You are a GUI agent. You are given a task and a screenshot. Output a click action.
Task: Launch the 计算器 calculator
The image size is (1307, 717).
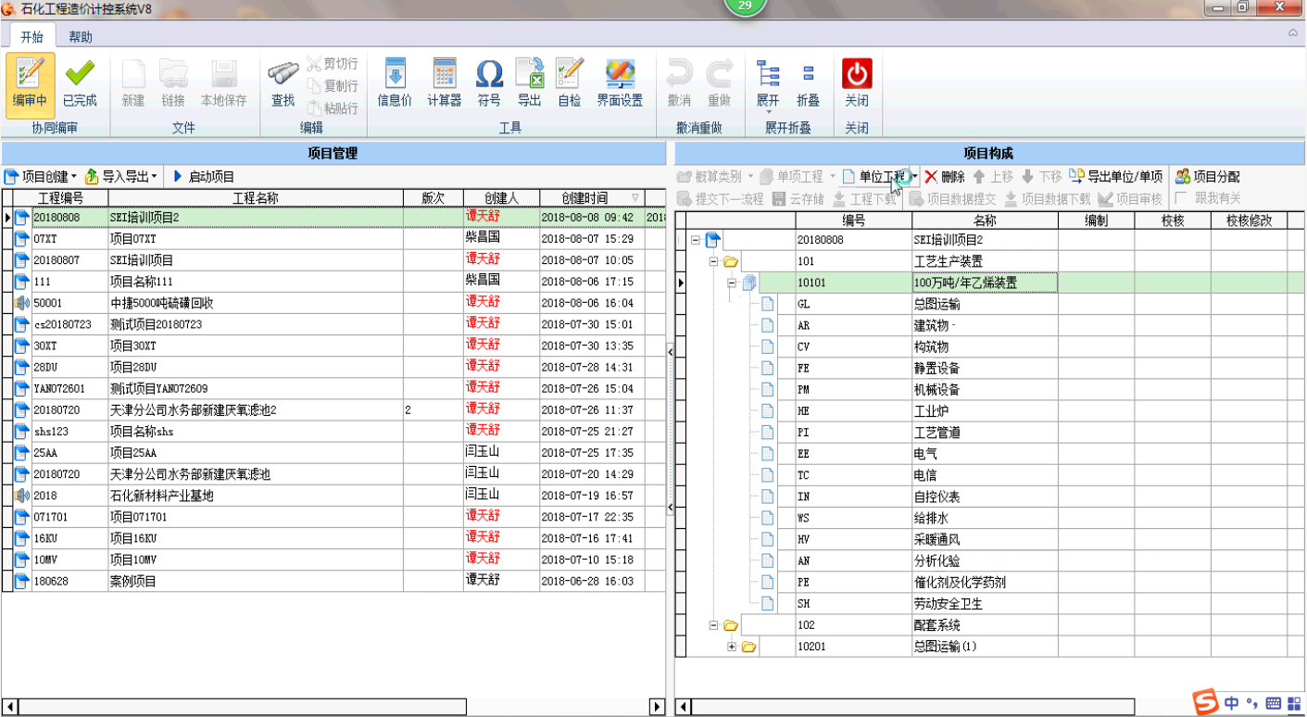pos(444,83)
